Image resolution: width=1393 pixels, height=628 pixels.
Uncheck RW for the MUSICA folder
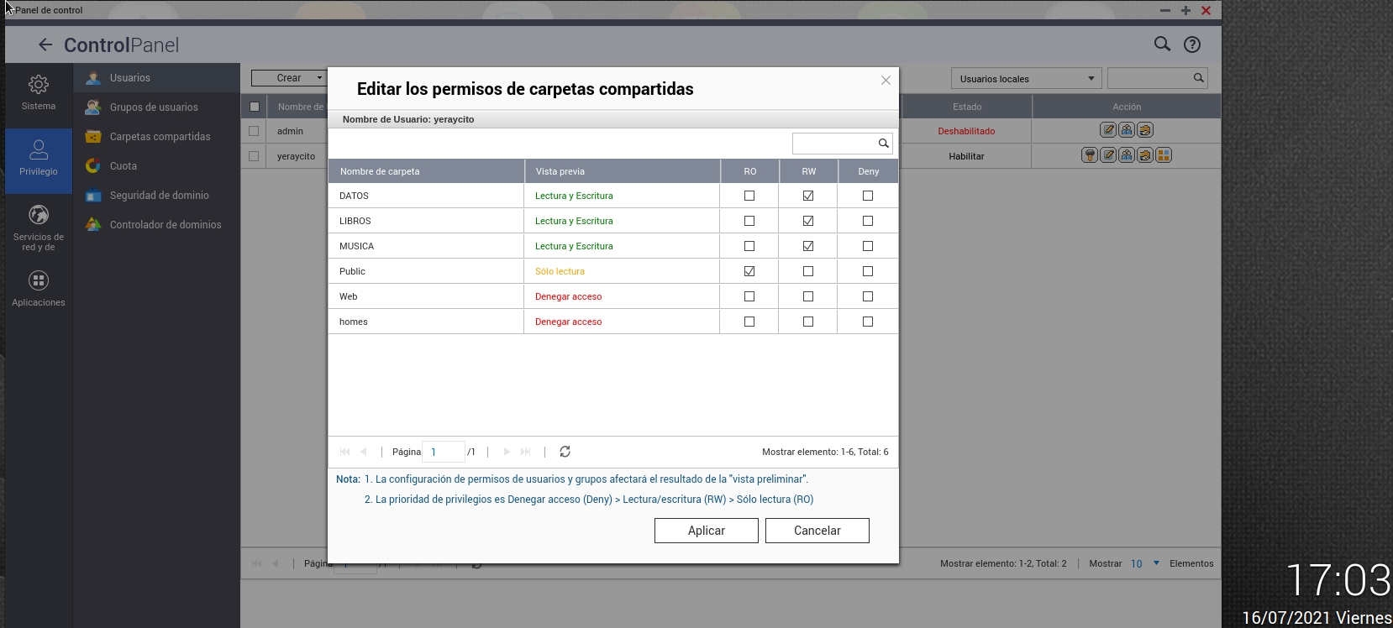pos(808,246)
